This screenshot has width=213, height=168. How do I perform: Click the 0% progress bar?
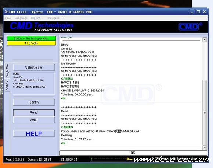(133, 153)
